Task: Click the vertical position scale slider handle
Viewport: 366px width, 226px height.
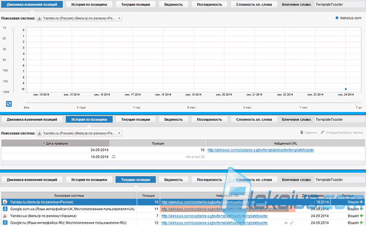Action: point(13,29)
